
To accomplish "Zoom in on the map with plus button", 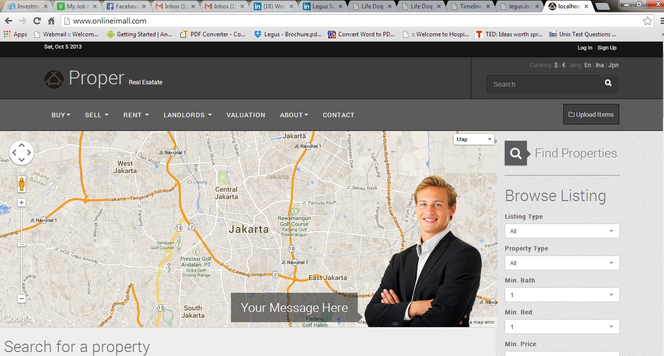I will (x=22, y=203).
